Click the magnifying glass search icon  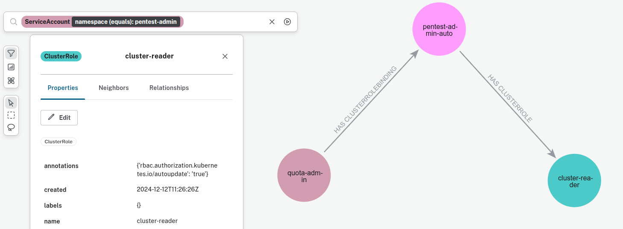[14, 22]
